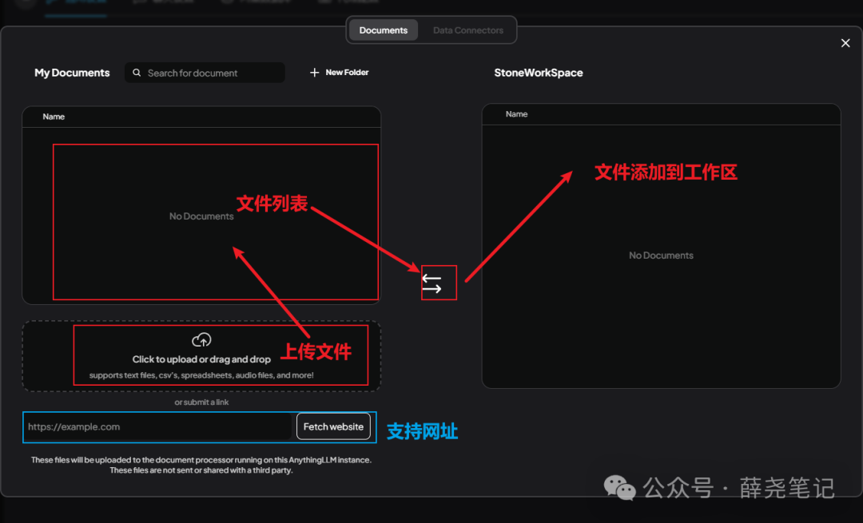Viewport: 863px width, 523px height.
Task: Click the search magnifier icon
Action: (x=137, y=73)
